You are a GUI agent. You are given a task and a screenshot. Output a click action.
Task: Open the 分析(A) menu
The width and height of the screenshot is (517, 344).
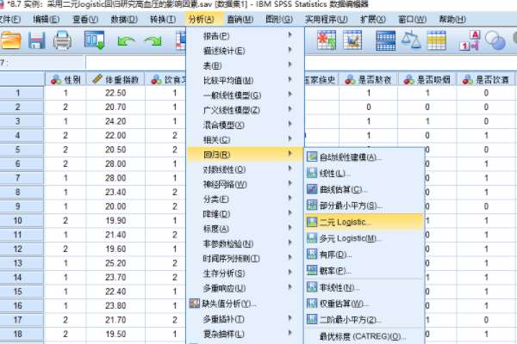pos(201,20)
